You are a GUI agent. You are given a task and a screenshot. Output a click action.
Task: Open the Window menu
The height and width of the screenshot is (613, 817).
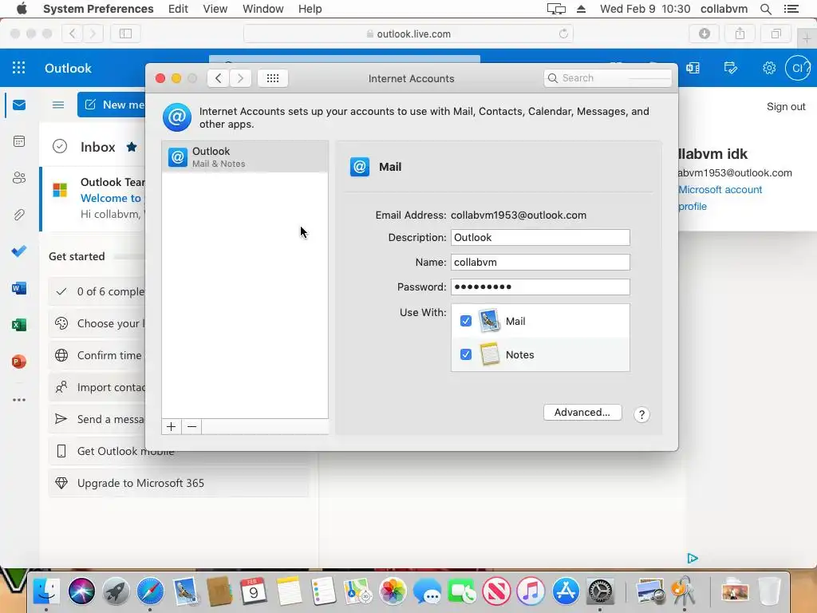pyautogui.click(x=263, y=9)
